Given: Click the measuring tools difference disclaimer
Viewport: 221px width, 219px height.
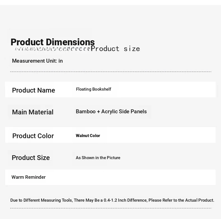Looking at the screenshot, I should point(112,200).
